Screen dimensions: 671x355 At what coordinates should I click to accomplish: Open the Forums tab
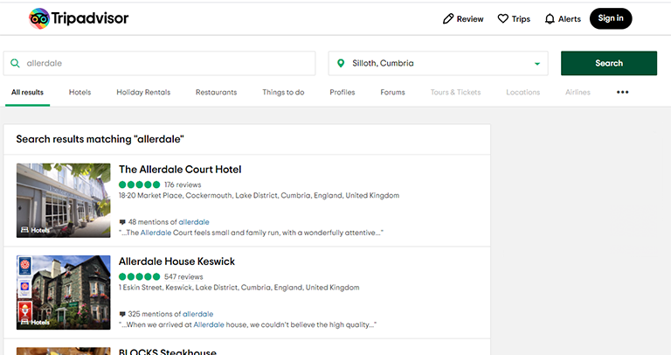(x=392, y=92)
